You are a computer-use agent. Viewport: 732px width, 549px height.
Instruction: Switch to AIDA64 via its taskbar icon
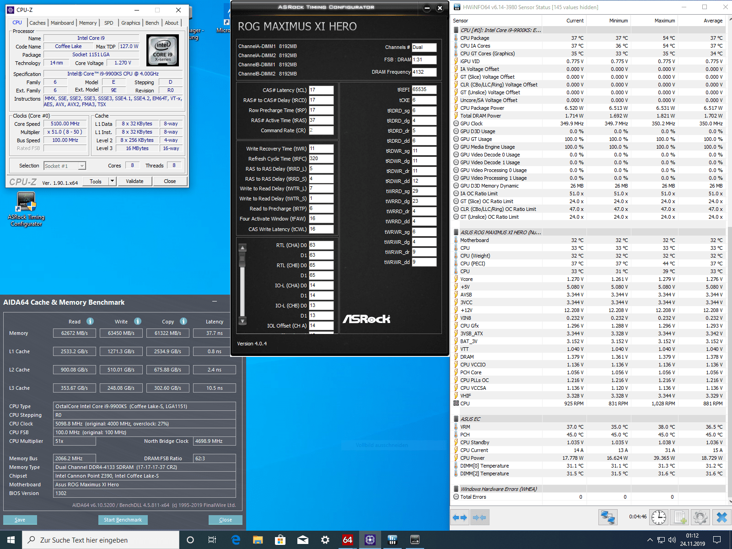click(x=348, y=540)
